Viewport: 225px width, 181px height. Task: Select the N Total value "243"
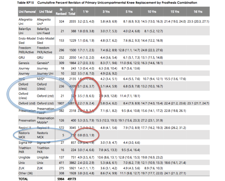pos(74,69)
